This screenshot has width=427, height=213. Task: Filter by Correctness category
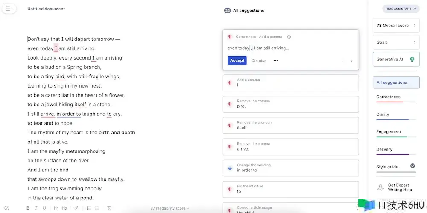pos(389,97)
